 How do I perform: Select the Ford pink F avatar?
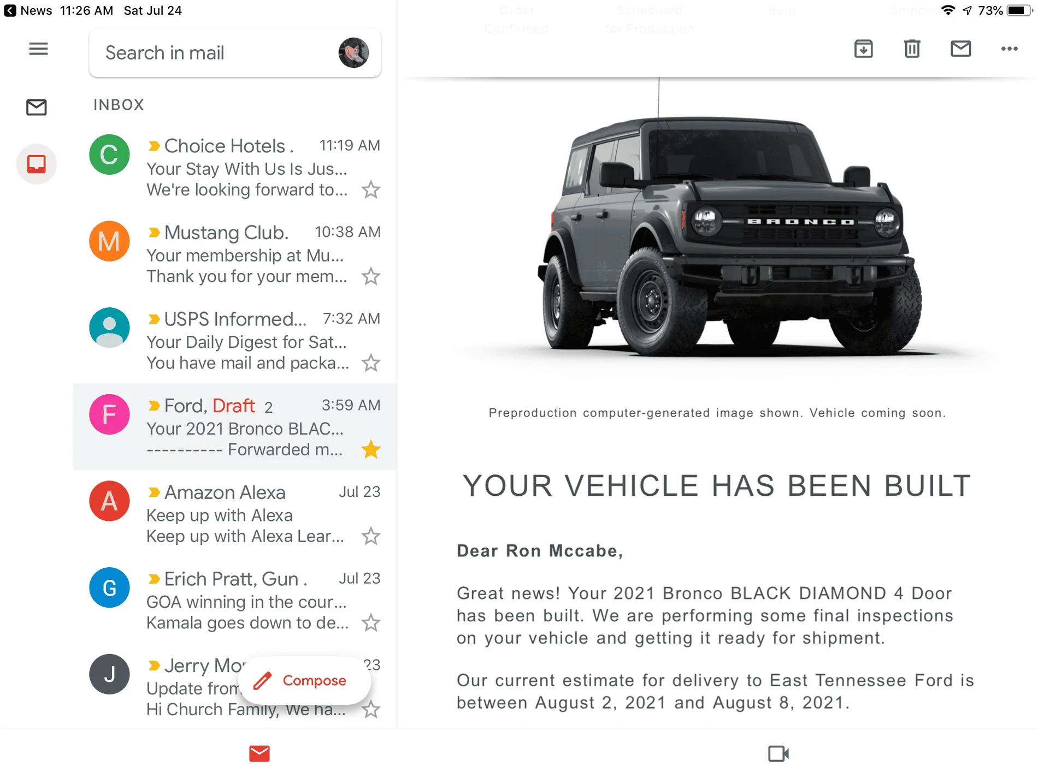[x=109, y=414]
